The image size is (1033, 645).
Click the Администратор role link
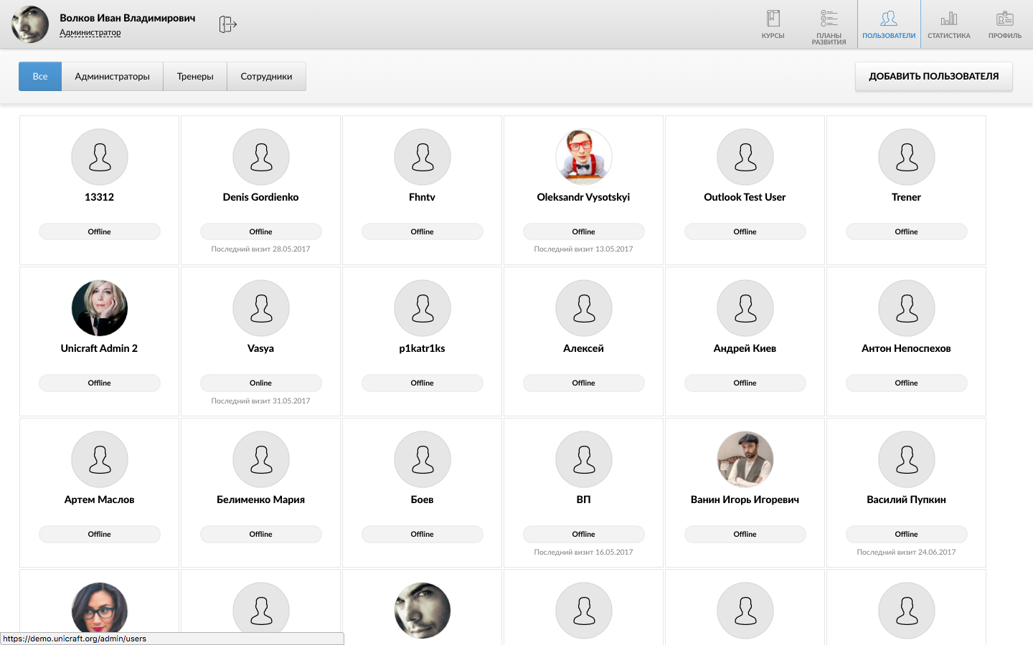click(90, 32)
